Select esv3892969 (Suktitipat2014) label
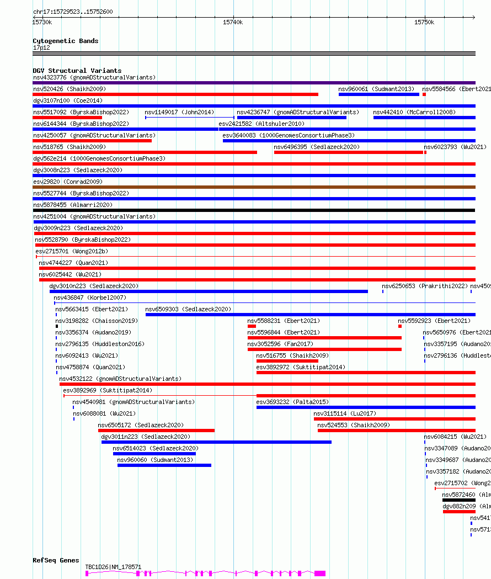 (108, 390)
